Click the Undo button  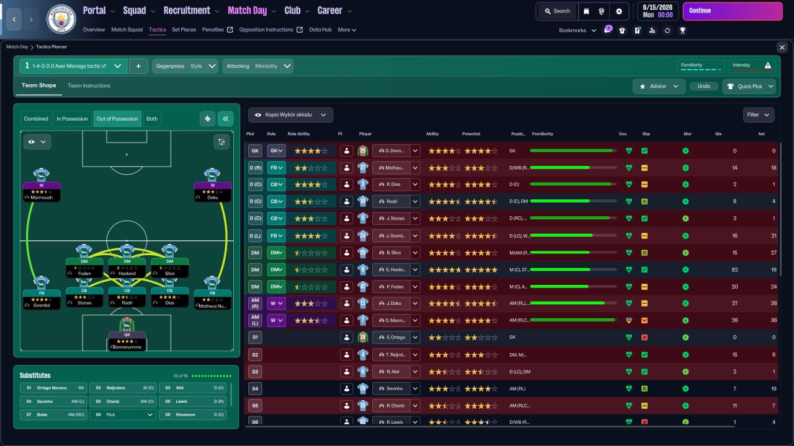point(703,86)
